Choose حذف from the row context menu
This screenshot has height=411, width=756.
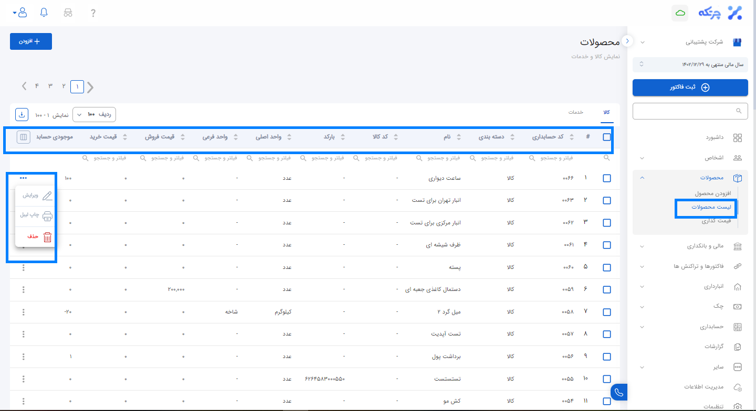pos(35,236)
